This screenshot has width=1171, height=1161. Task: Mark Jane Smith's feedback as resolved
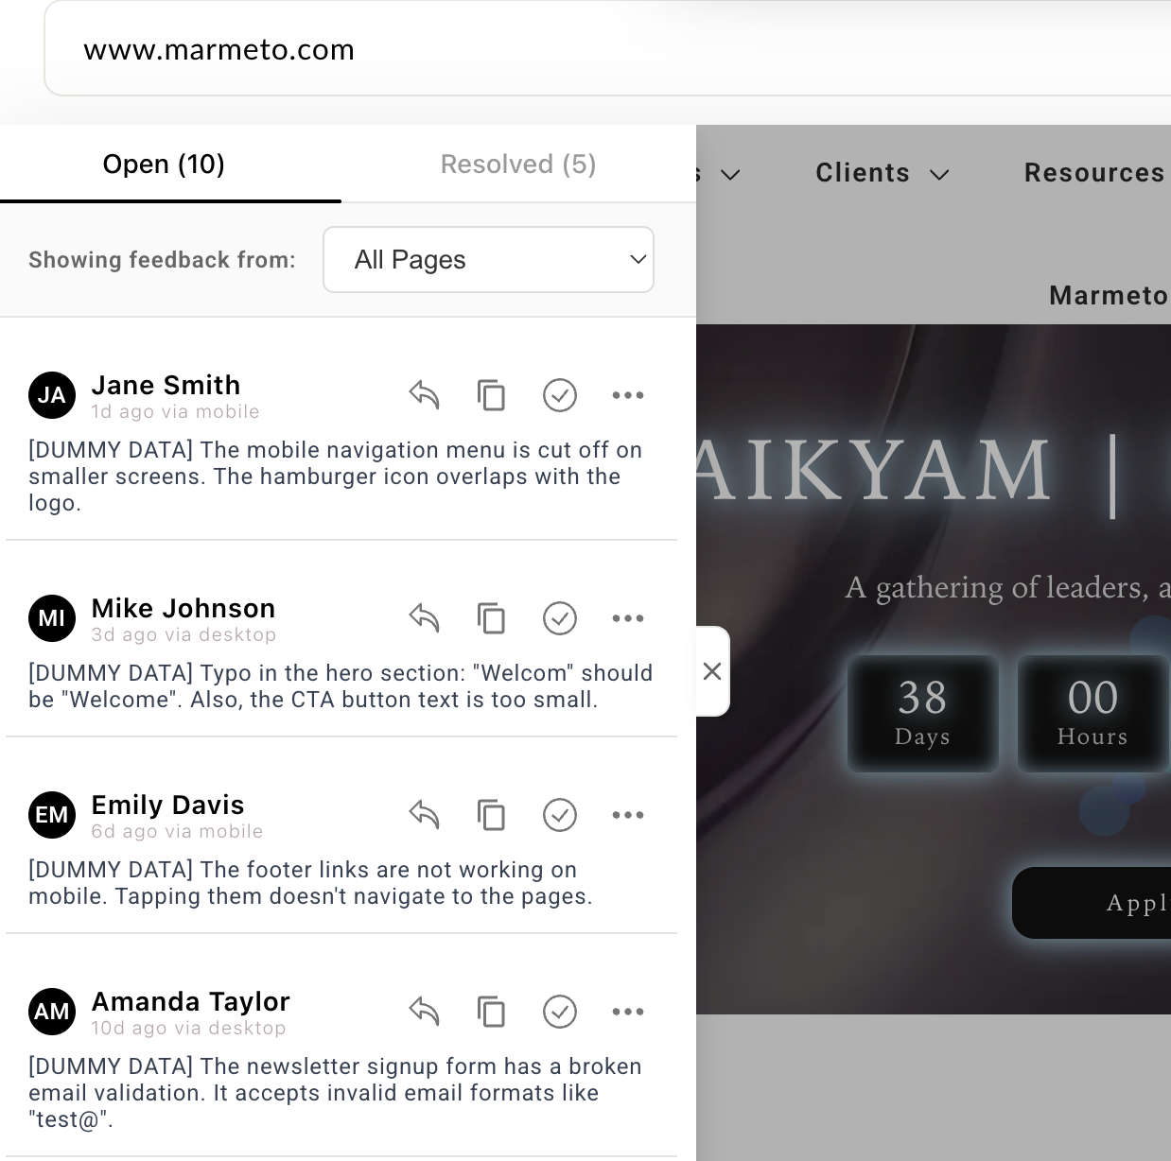[560, 395]
